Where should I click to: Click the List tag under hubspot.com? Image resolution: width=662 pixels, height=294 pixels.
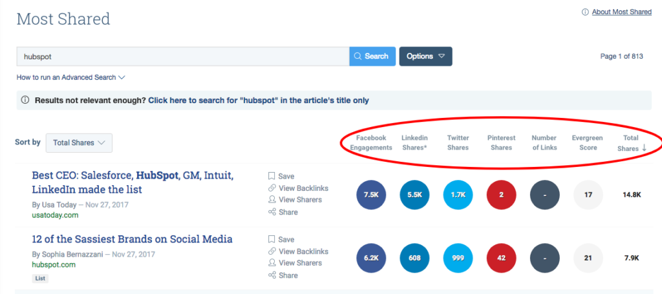40,279
